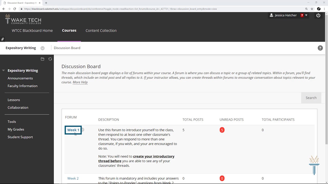Open the Week 1 forum link
Image resolution: width=328 pixels, height=184 pixels.
(x=73, y=130)
